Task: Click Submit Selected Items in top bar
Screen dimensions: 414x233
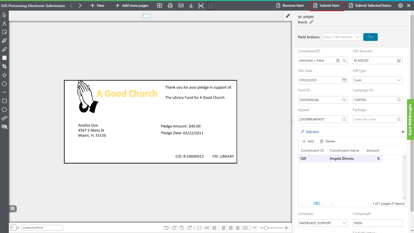Action: pos(370,6)
